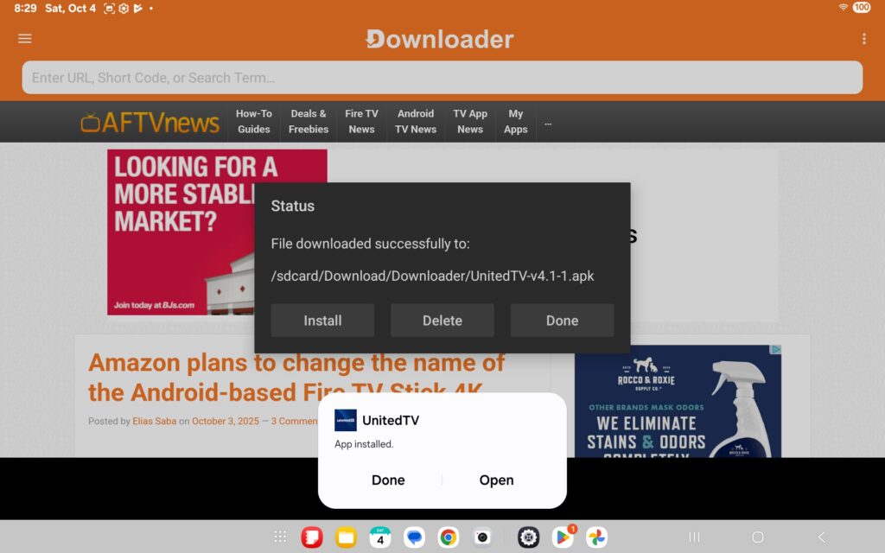Open the hamburger menu in Downloader

[24, 39]
